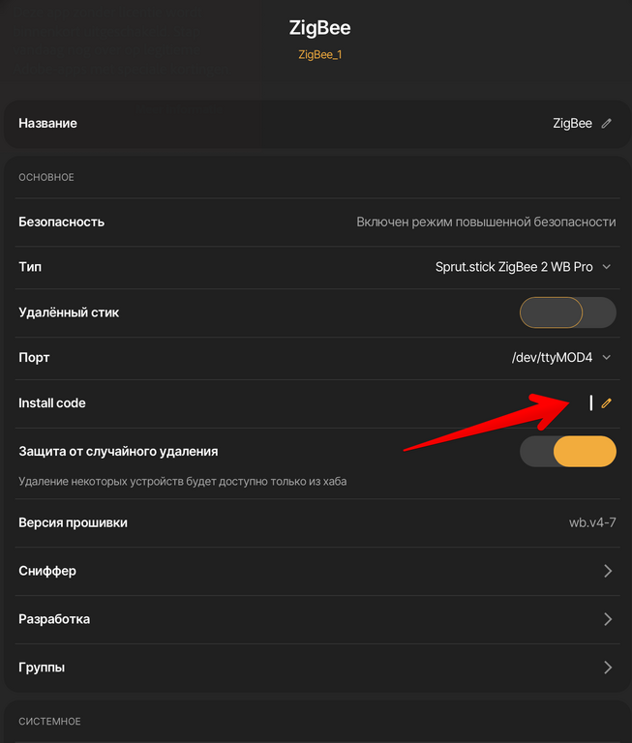
Task: Click the firmware version value wb.v4-7
Action: (x=592, y=523)
